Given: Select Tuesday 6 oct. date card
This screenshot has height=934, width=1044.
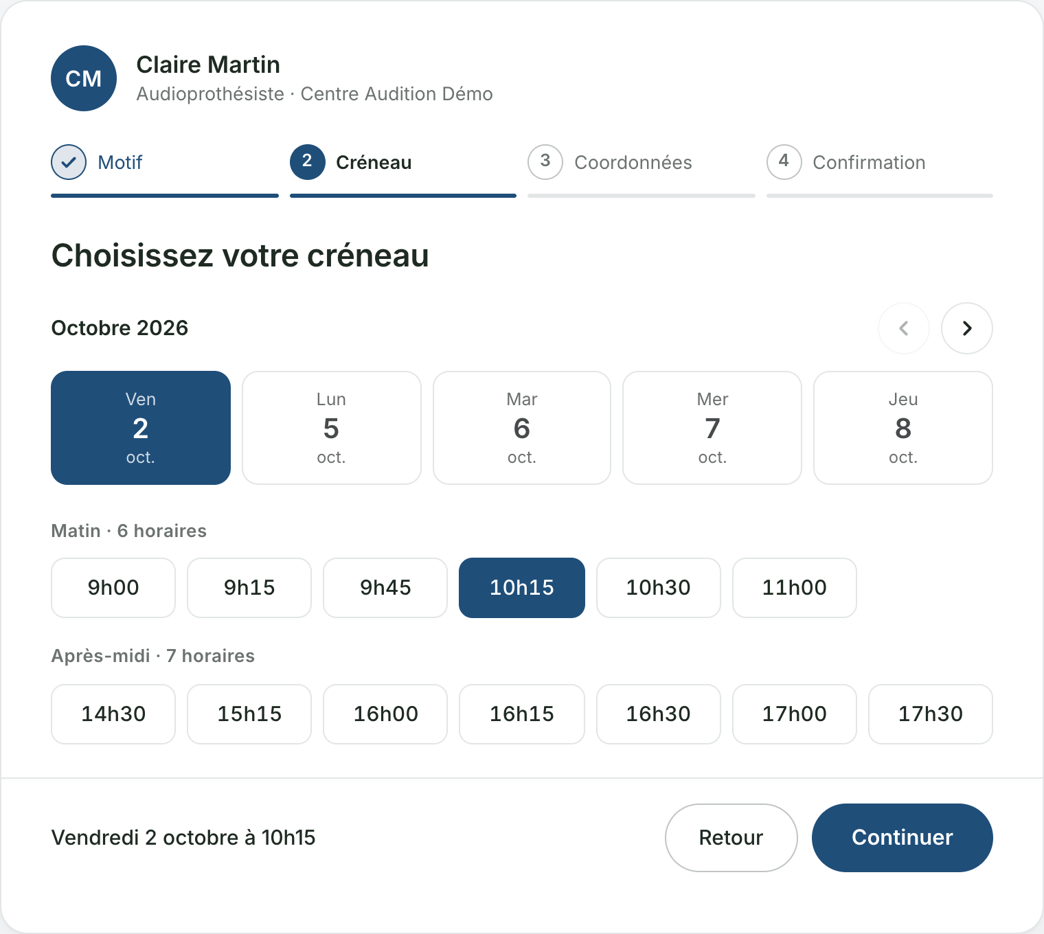Looking at the screenshot, I should point(522,428).
